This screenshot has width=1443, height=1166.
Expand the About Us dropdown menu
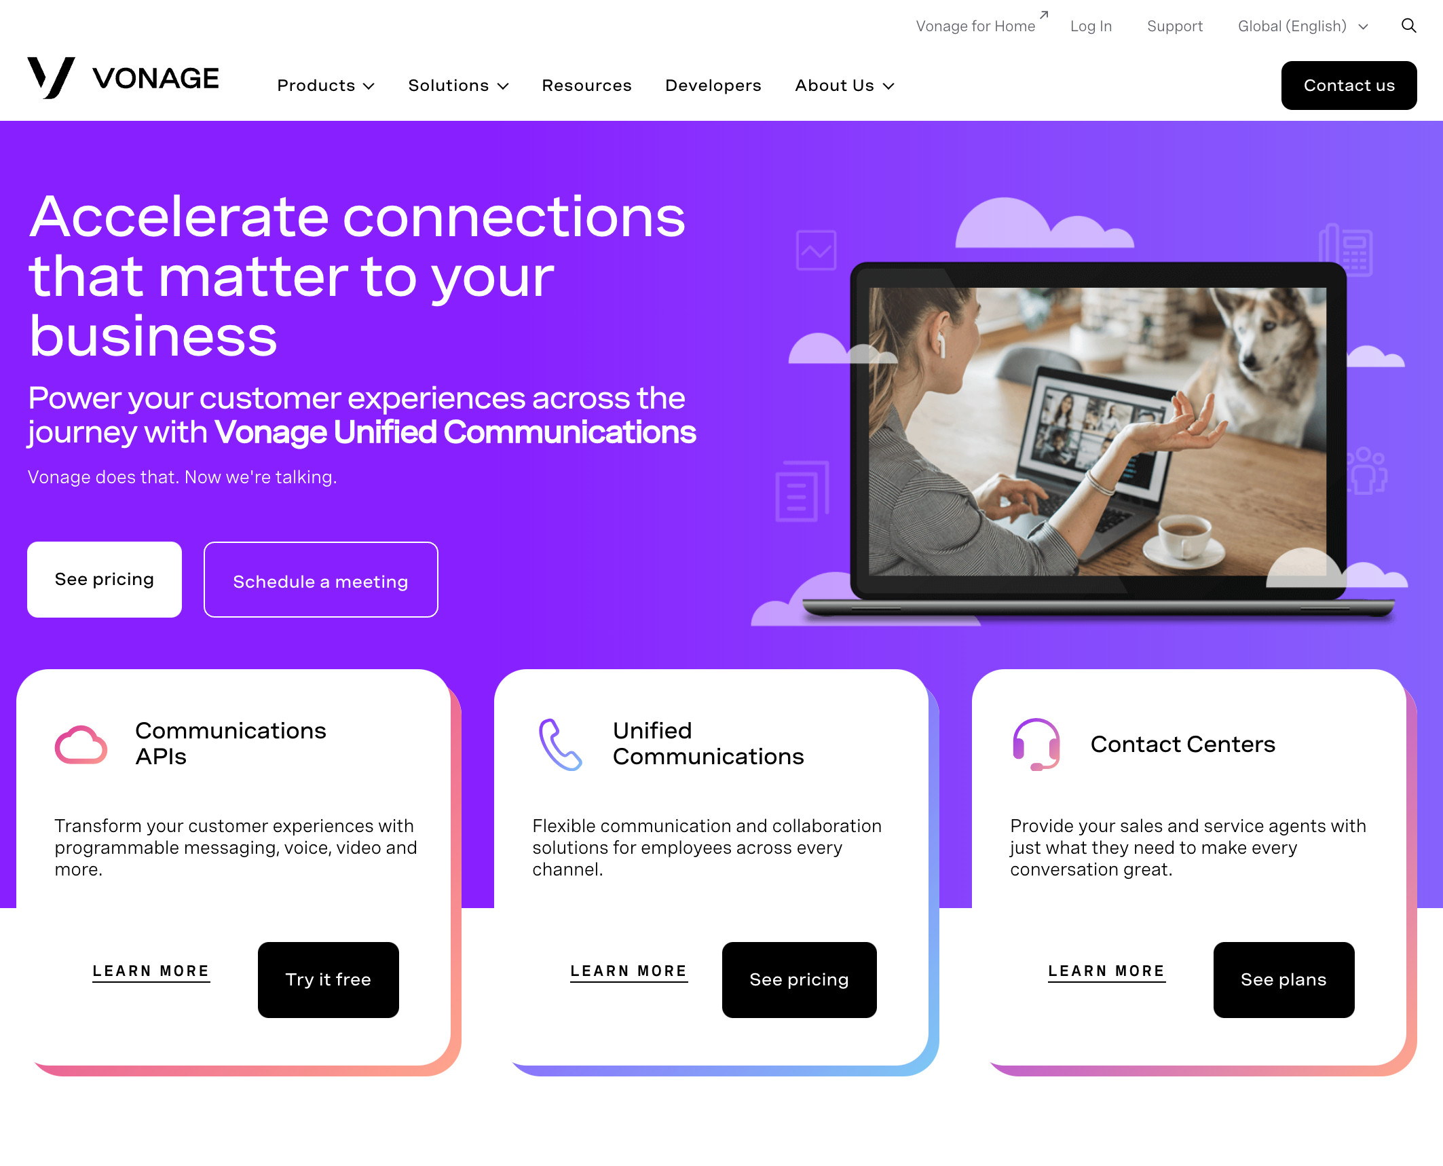coord(844,84)
